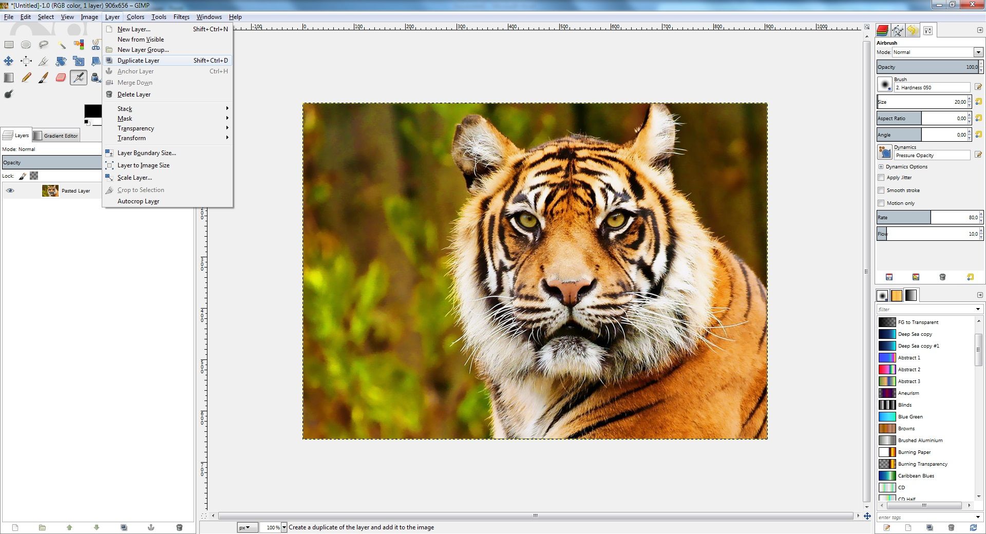Activate the Fuzzy Select magic wand
Image resolution: width=986 pixels, height=534 pixels.
pyautogui.click(x=62, y=45)
